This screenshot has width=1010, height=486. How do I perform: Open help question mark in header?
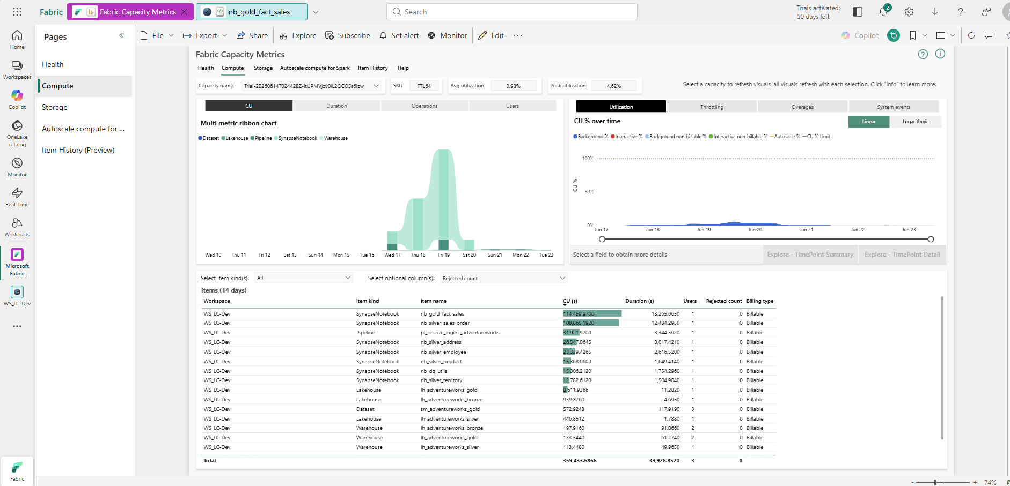(x=961, y=12)
